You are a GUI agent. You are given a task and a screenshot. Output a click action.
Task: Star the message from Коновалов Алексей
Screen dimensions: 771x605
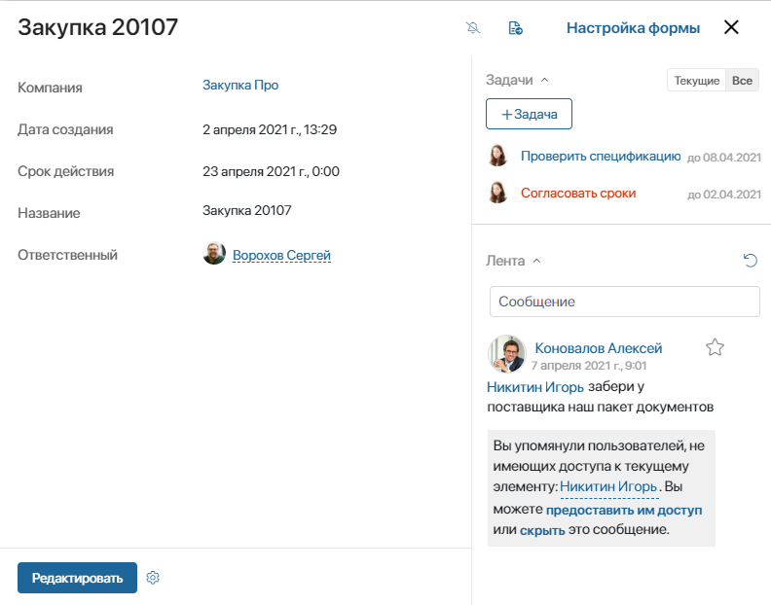[715, 347]
